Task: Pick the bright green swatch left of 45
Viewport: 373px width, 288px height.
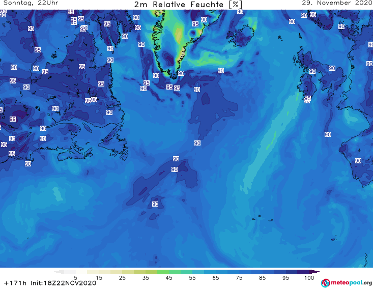Action: click(x=163, y=272)
